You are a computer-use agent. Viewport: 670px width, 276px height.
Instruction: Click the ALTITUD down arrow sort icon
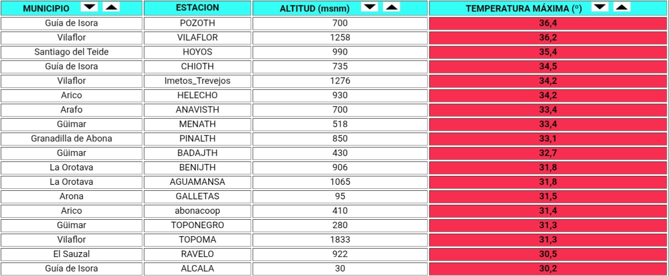point(370,7)
